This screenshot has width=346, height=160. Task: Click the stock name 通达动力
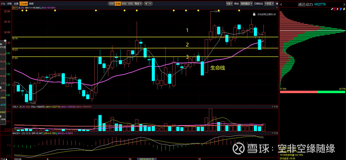coord(305,4)
